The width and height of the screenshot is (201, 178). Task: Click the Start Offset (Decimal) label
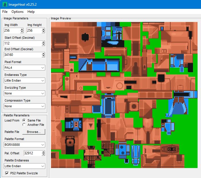19,38
